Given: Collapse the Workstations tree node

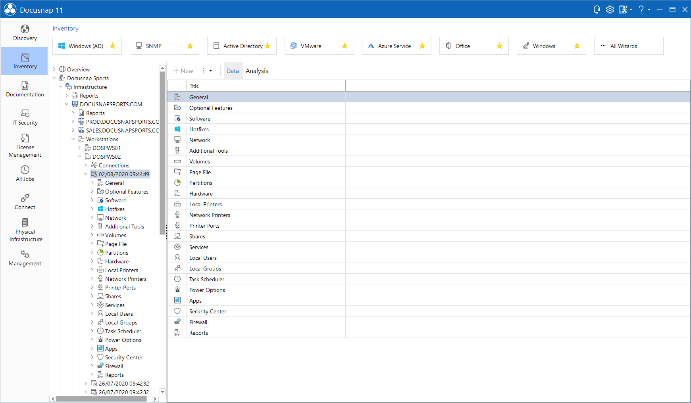Looking at the screenshot, I should tap(73, 139).
